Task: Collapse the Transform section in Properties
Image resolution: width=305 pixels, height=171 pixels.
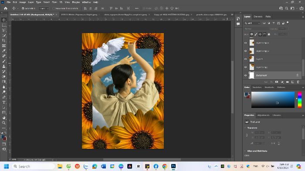Action: coord(245,128)
